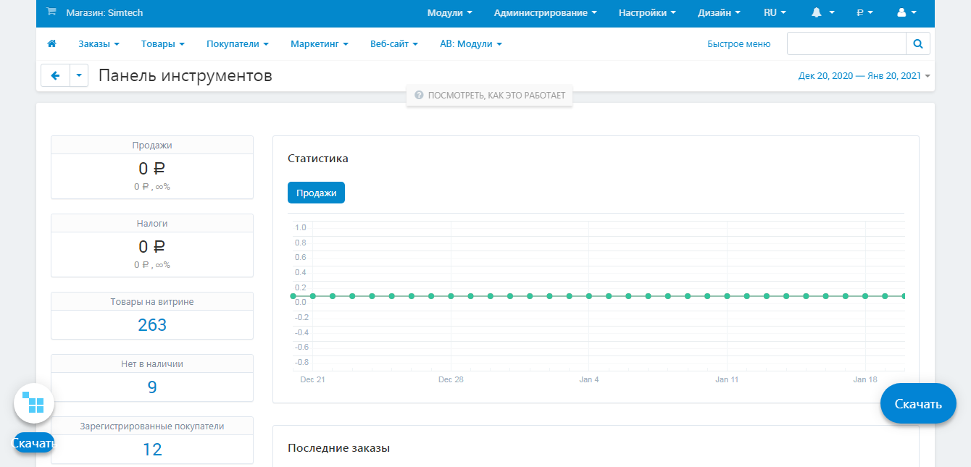Open the 12 Зарегистрированные покупатели count
971x467 pixels.
(x=152, y=450)
